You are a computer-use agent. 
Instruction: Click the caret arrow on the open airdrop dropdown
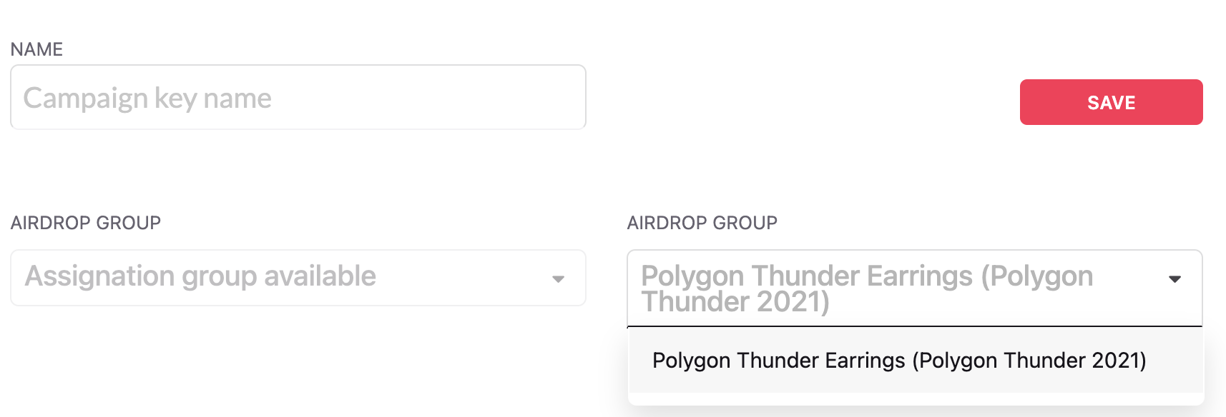(1174, 279)
